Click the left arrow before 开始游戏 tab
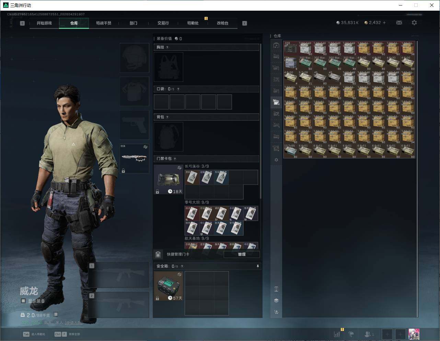 22,23
